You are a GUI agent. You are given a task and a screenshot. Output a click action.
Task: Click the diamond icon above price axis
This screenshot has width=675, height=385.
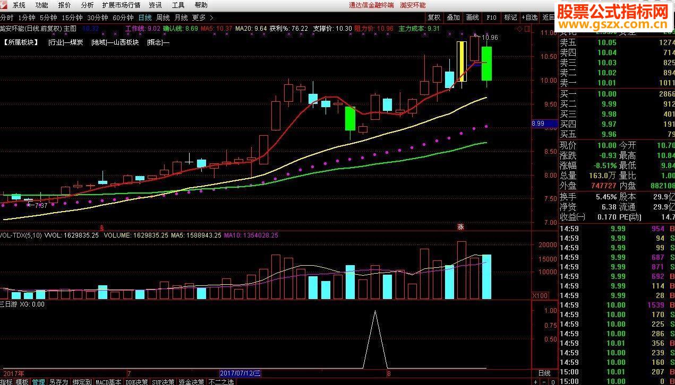click(518, 28)
